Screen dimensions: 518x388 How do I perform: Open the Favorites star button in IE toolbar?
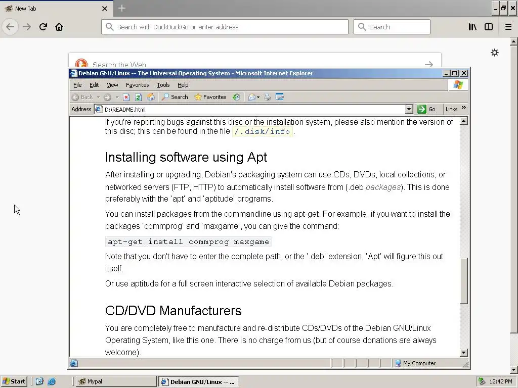[x=210, y=97]
